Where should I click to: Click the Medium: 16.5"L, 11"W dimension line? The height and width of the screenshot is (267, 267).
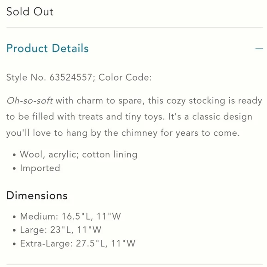[70, 216]
